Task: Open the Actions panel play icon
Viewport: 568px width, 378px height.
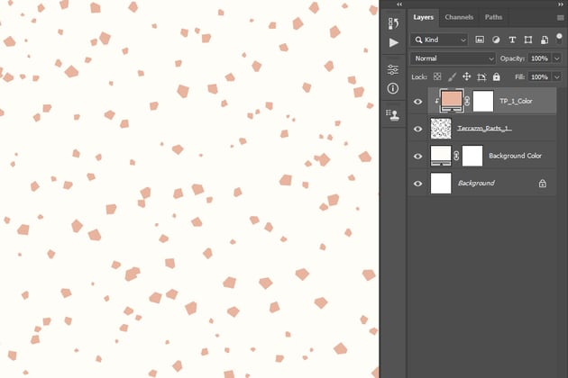Action: coord(394,42)
